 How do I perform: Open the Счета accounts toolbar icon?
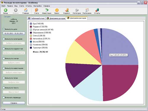36,10
